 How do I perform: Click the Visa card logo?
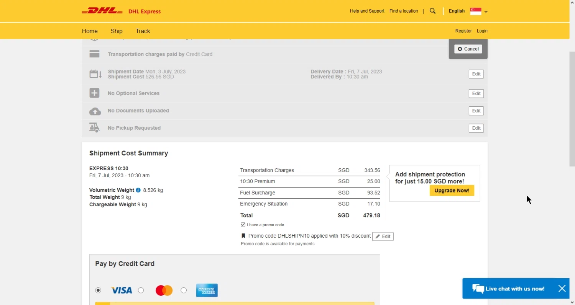pos(122,290)
